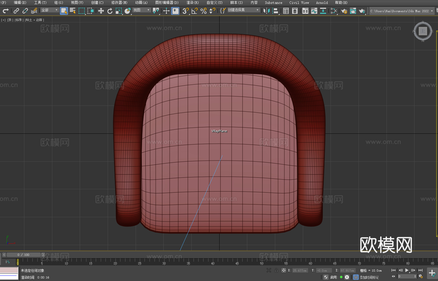Click the [顶] viewport view label
Image resolution: width=438 pixels, height=281 pixels.
point(10,20)
